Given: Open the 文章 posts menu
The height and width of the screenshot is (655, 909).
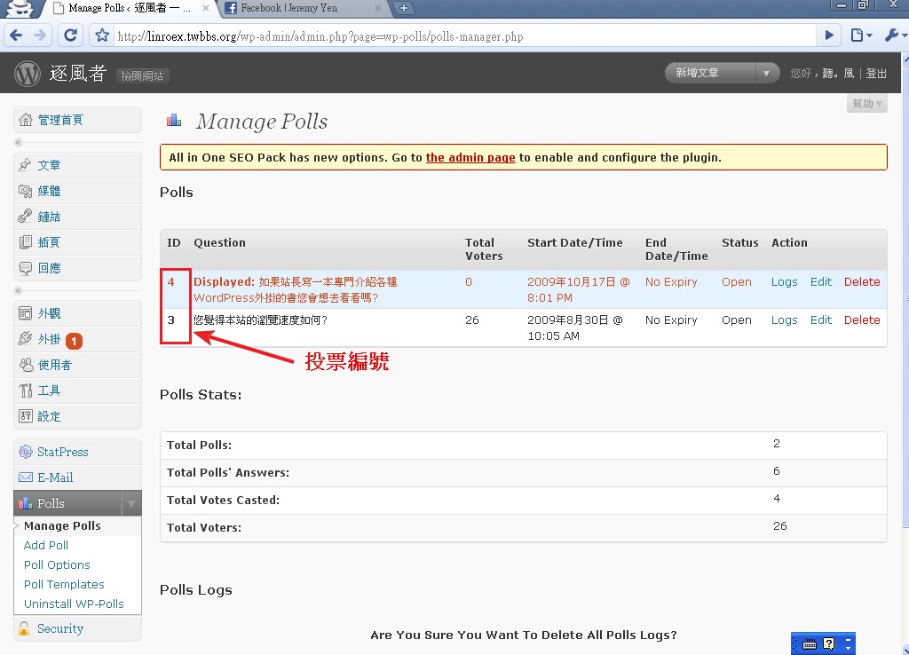Looking at the screenshot, I should [49, 165].
